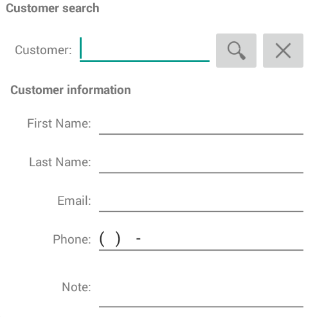Click the teal text cursor in the Customer field
Image resolution: width=315 pixels, height=317 pixels.
(x=80, y=48)
